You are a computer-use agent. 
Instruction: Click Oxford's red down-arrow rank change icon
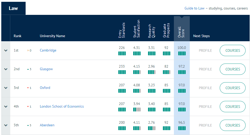[28, 88]
